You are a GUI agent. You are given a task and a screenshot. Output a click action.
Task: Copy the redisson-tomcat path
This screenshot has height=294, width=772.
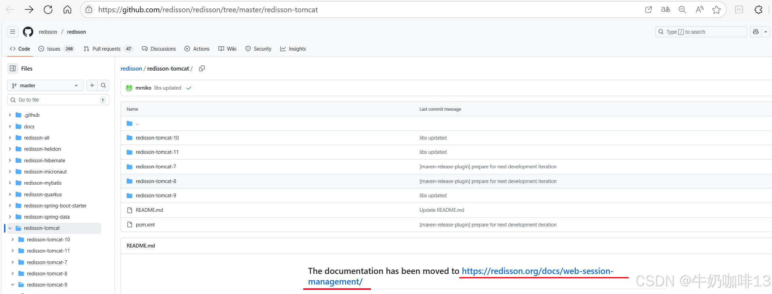click(202, 68)
